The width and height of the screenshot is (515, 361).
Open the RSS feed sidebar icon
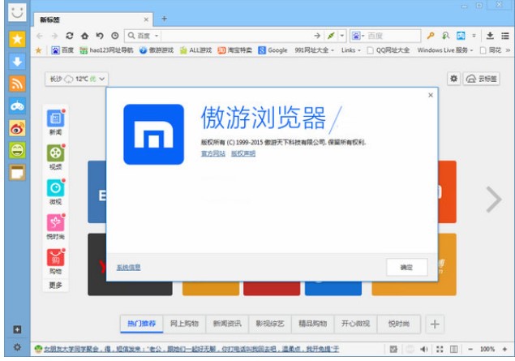17,84
